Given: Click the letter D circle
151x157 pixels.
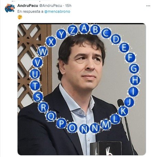Looking at the screenshot, I should pyautogui.click(x=116, y=39).
